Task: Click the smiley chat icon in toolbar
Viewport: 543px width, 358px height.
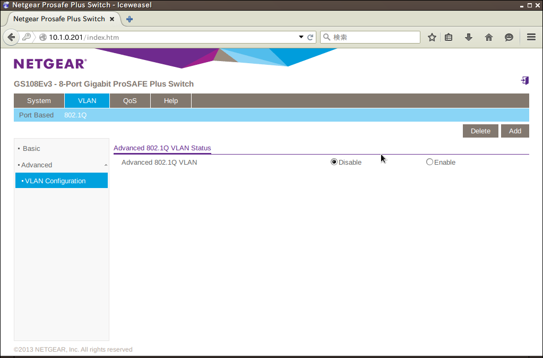Action: coord(508,37)
